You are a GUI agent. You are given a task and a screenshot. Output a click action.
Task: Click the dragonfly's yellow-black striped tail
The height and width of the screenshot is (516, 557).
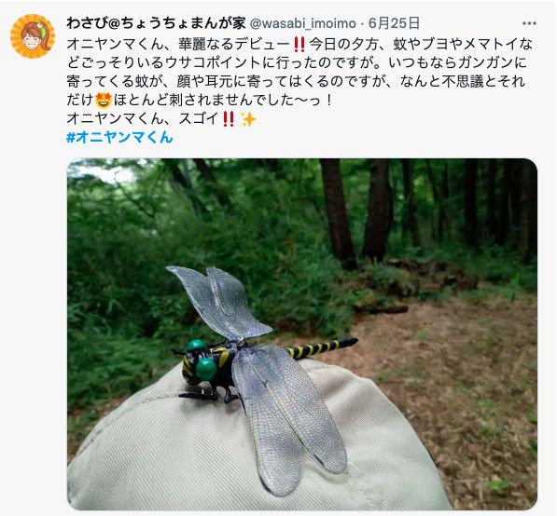322,347
